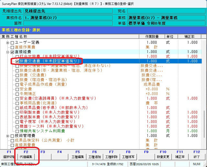Expand the 技術管理費 tree node
207x167 pixels.
click(8, 136)
